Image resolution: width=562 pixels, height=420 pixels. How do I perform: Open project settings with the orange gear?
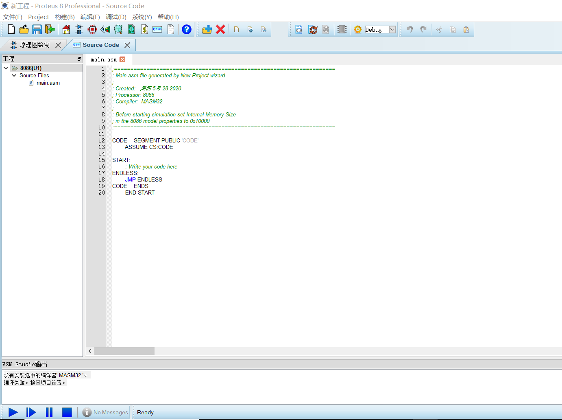click(358, 29)
